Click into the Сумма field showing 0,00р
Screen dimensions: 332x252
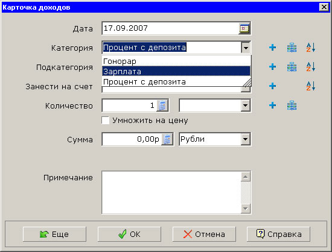click(x=132, y=139)
